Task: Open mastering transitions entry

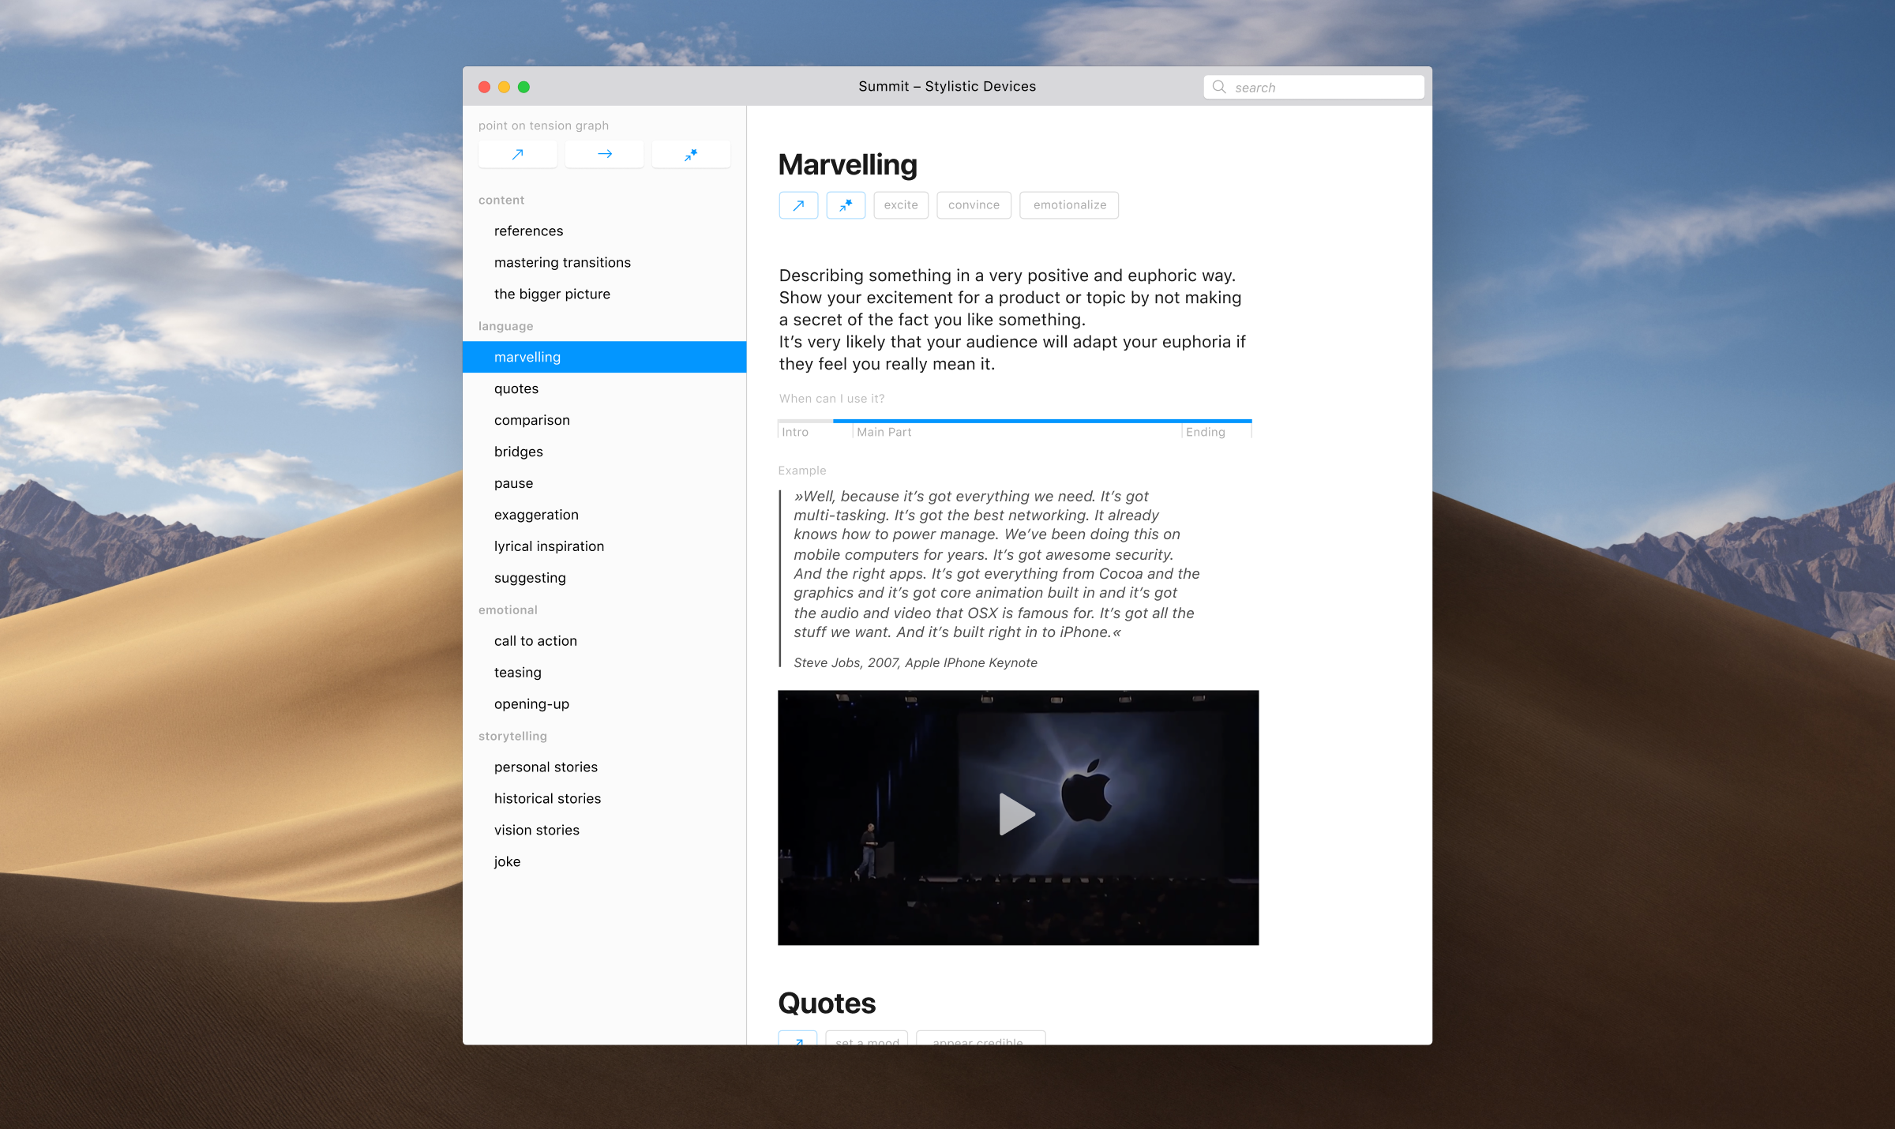Action: [x=604, y=262]
